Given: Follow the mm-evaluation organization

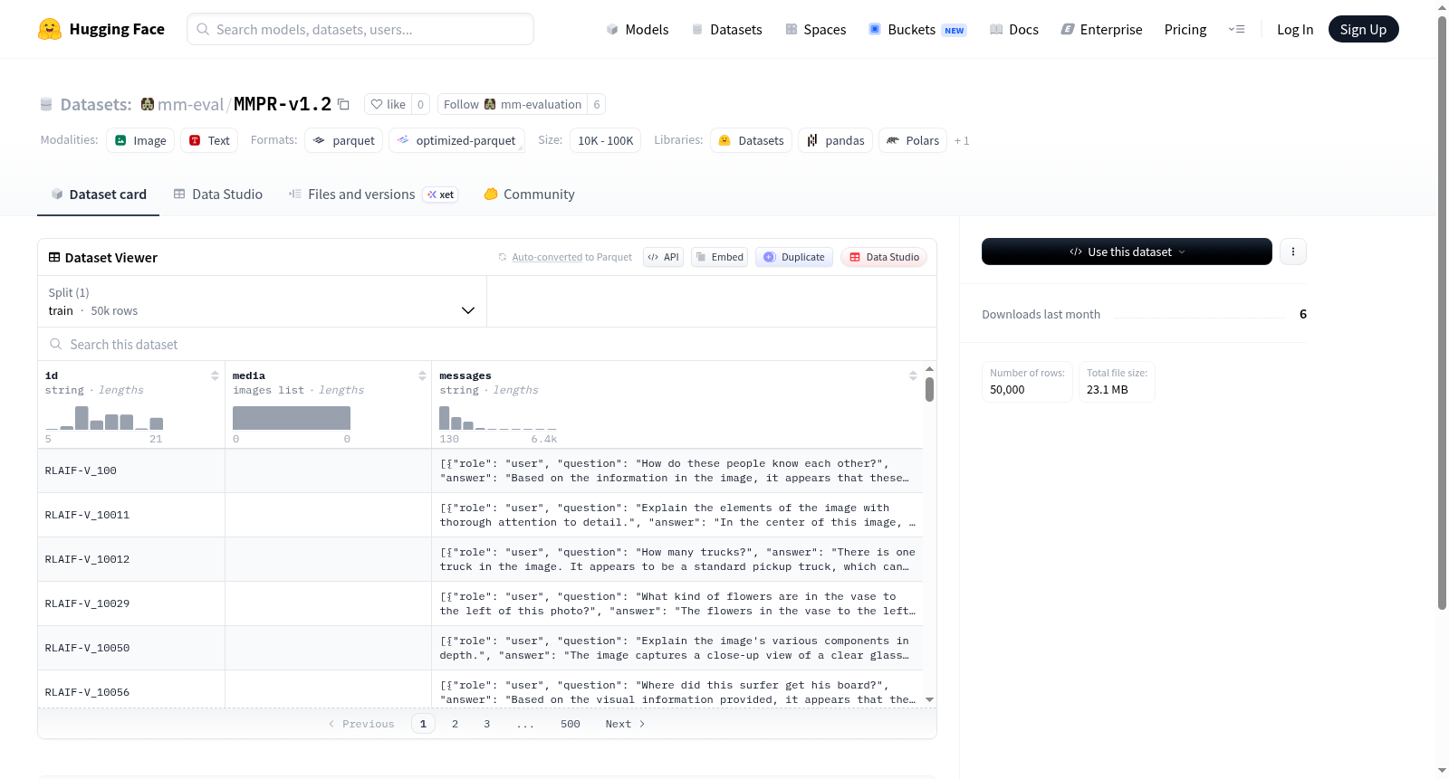Looking at the screenshot, I should click(x=513, y=104).
